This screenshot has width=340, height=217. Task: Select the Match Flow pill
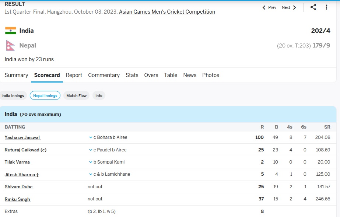[x=76, y=95]
